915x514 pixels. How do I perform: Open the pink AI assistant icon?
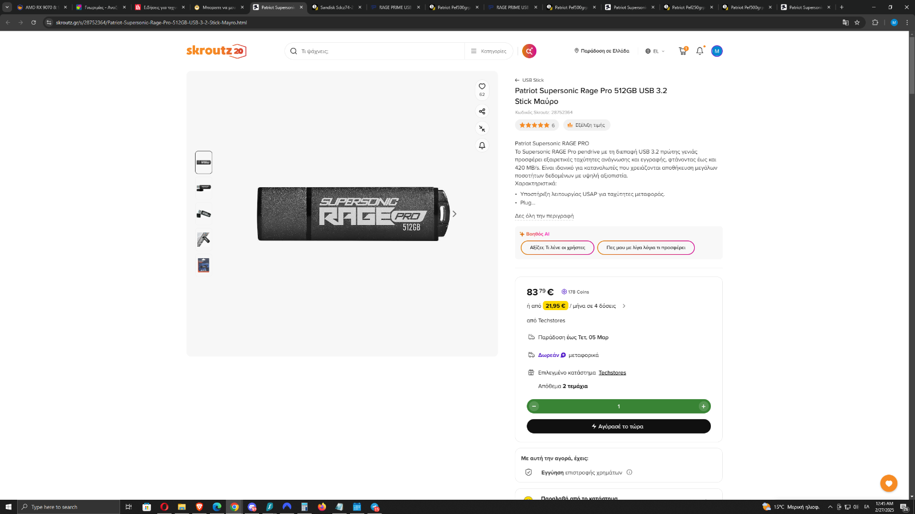pyautogui.click(x=530, y=51)
